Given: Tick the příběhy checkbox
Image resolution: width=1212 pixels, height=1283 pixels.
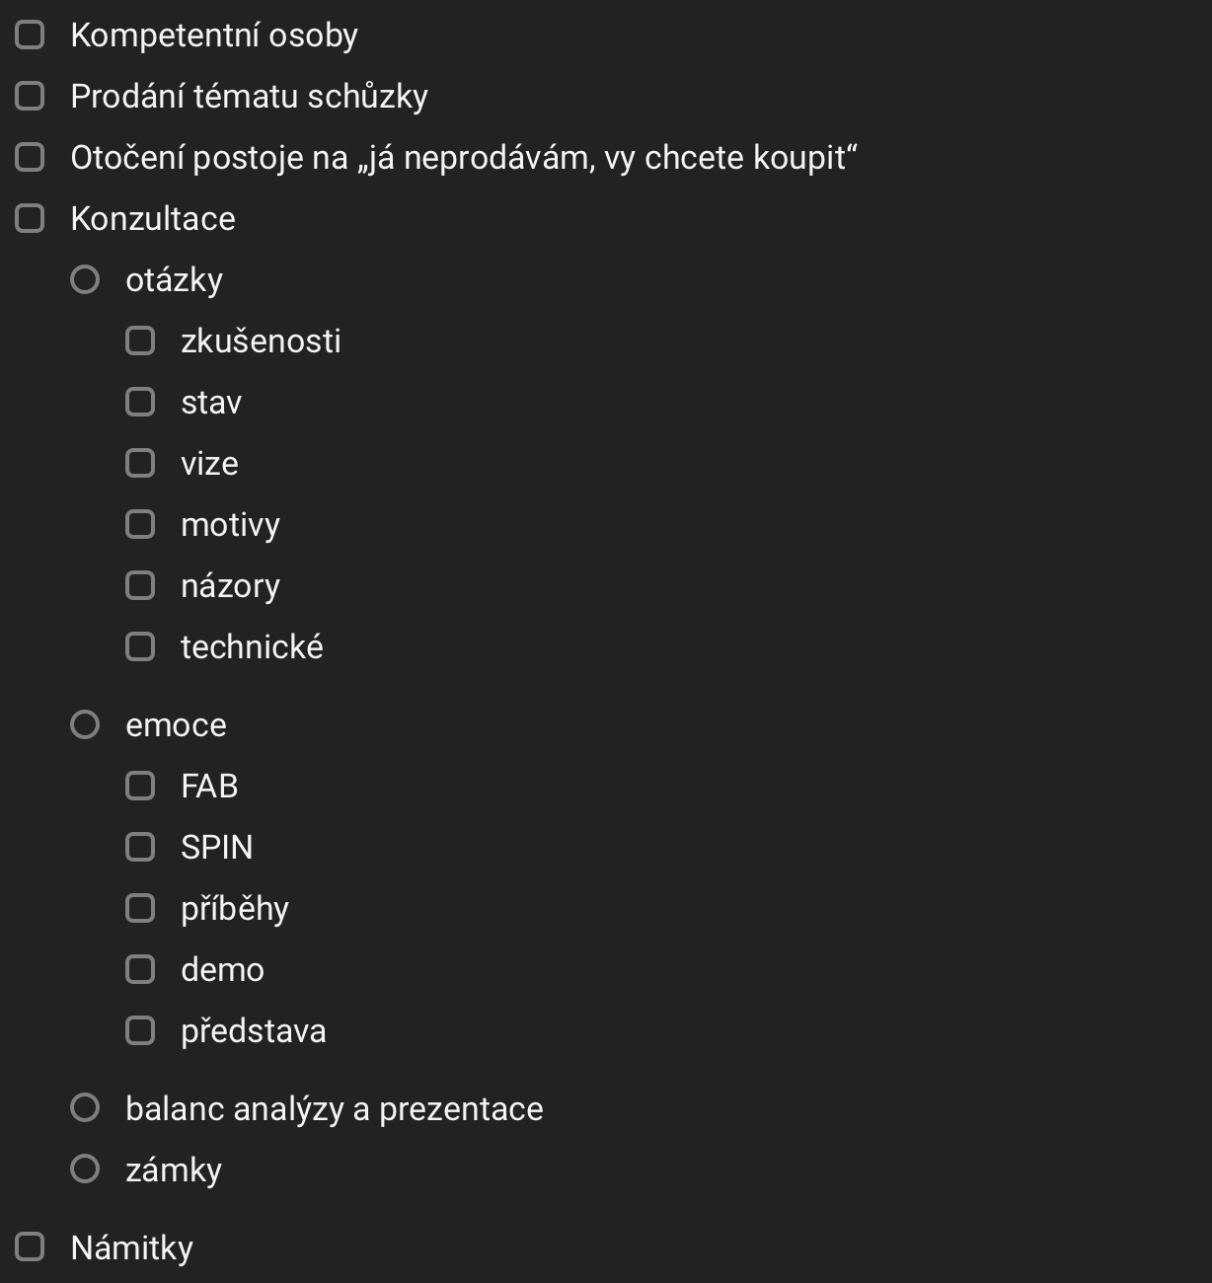Looking at the screenshot, I should click(140, 908).
